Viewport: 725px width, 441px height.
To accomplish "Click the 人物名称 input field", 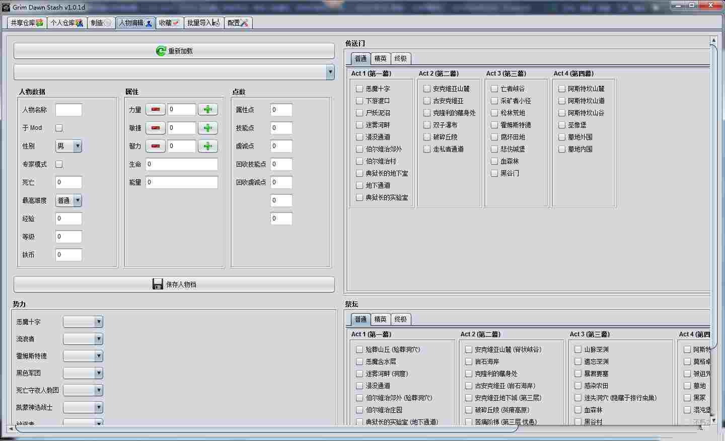I will click(x=68, y=110).
